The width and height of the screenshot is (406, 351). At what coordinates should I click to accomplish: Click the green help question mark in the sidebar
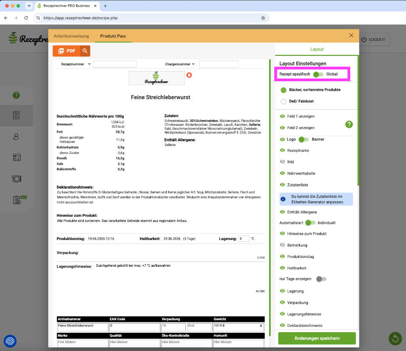click(16, 95)
